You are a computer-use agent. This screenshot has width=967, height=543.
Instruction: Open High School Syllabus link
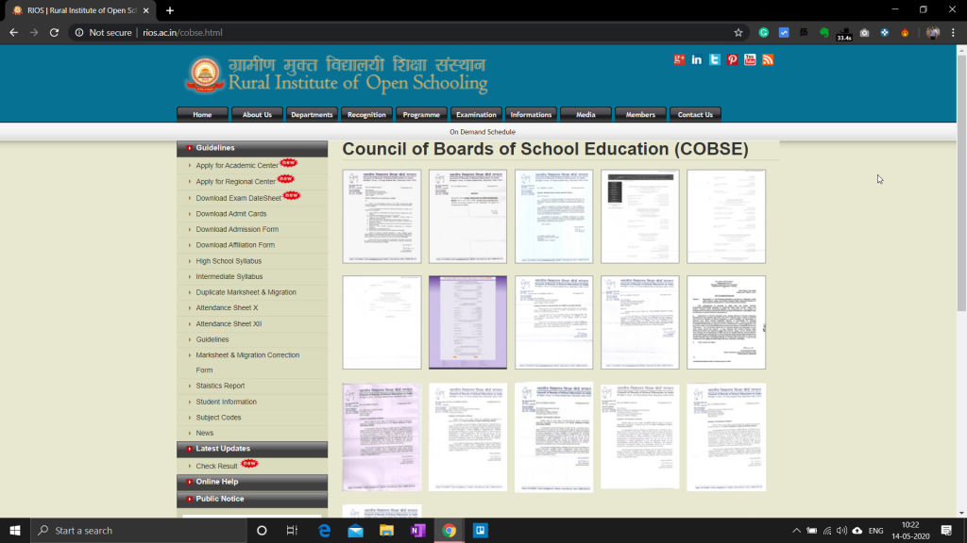[229, 261]
